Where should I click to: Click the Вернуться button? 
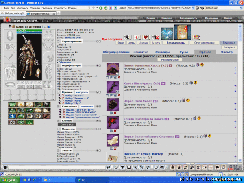(229, 47)
